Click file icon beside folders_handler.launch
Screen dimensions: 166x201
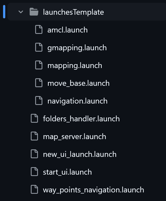[x=34, y=118]
